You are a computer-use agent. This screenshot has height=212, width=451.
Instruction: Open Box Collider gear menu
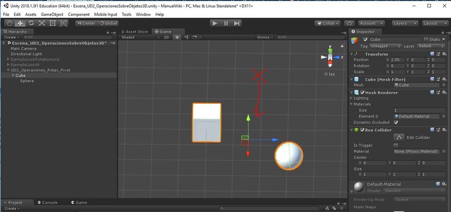(x=444, y=130)
